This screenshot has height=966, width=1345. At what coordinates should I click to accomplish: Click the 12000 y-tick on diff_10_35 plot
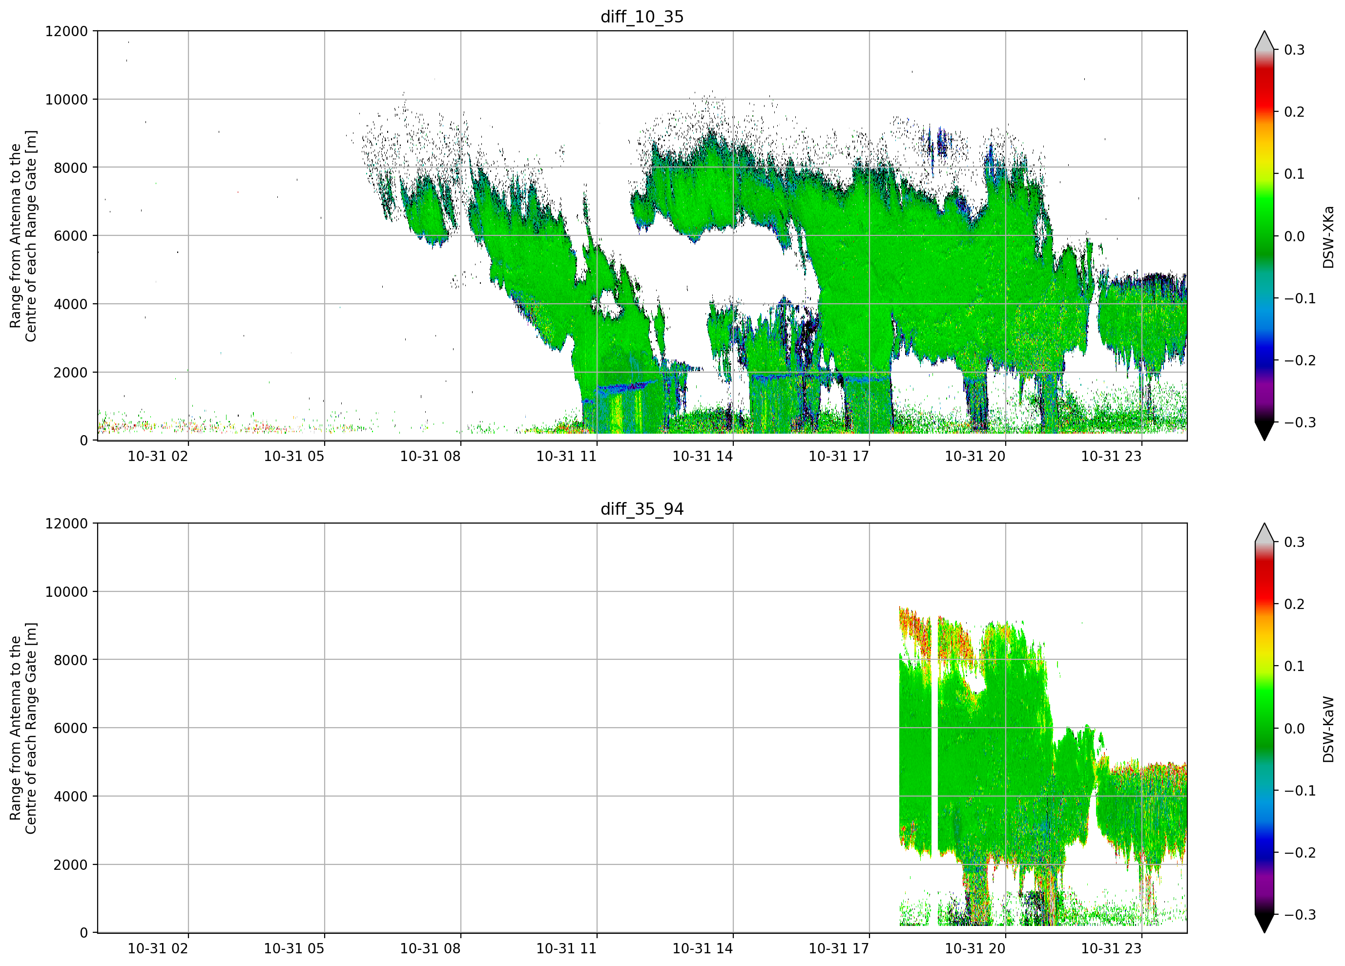(x=66, y=31)
